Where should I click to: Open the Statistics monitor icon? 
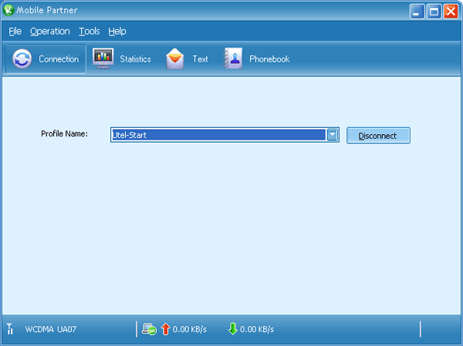pyautogui.click(x=103, y=59)
